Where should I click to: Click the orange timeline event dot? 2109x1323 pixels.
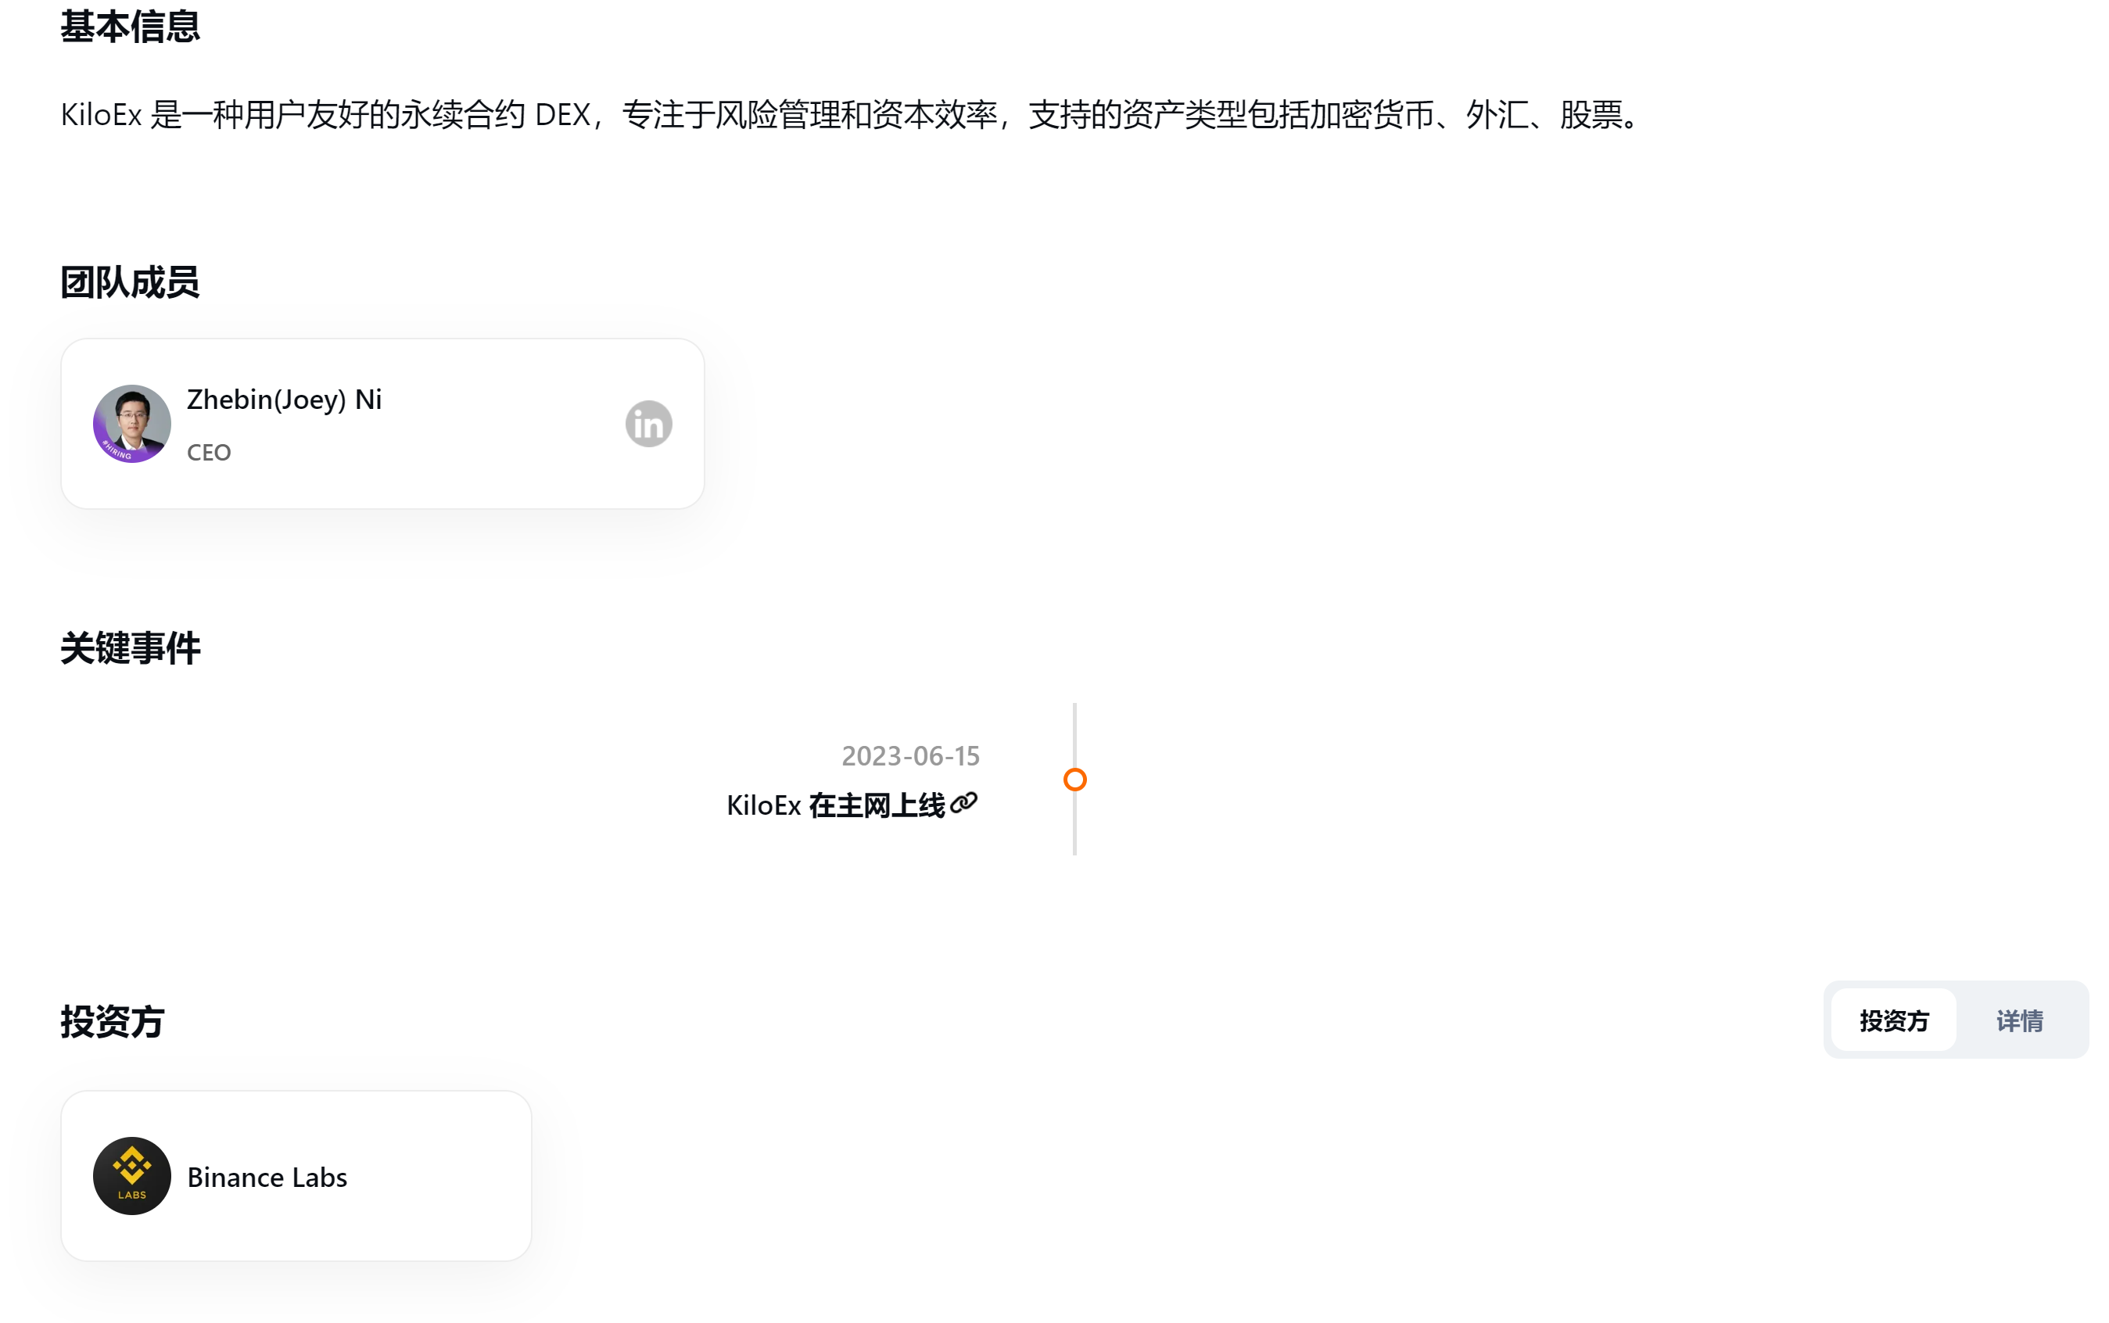point(1075,778)
